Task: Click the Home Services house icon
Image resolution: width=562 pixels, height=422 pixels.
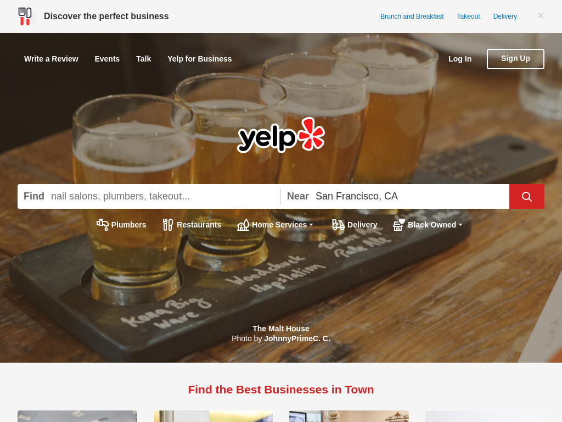Action: click(x=243, y=225)
